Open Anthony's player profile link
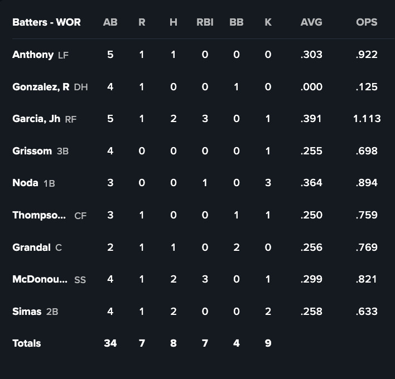The width and height of the screenshot is (395, 379). (x=33, y=55)
